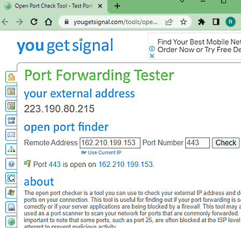Screen dimensions: 241x228
Task: Click the your external address heading
Action: pos(79,94)
